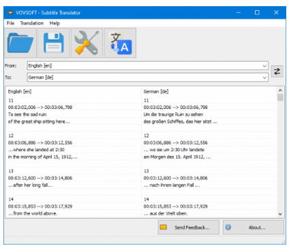Click English timestamp 00:03:02,006 --> 00:03:06,798
This screenshot has height=248, width=289.
pos(40,107)
